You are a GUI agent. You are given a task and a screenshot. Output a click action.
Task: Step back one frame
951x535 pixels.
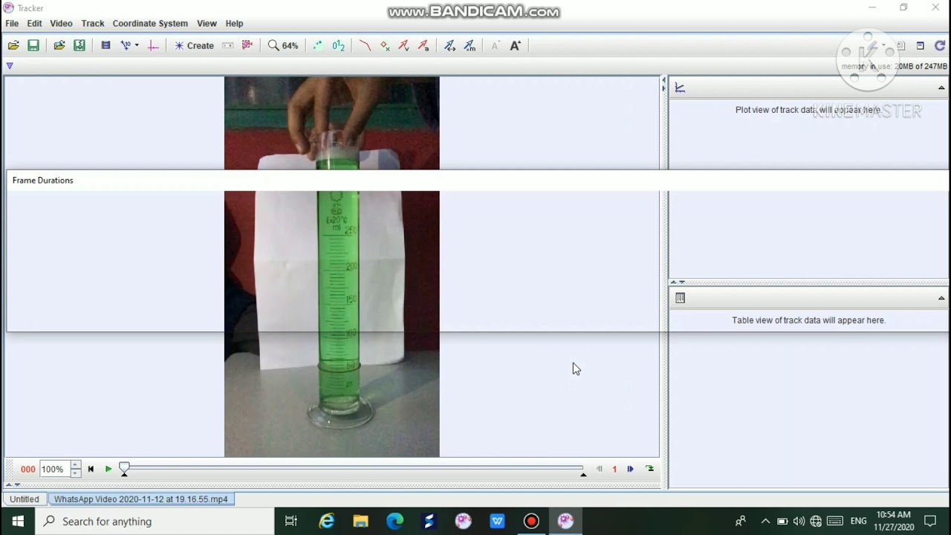point(599,469)
